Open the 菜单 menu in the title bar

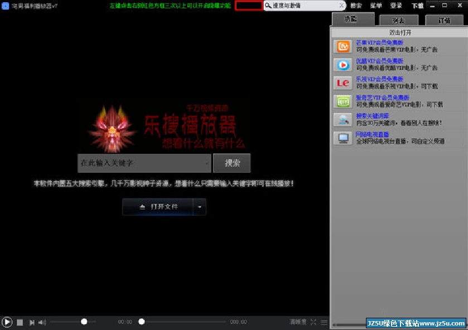point(376,6)
